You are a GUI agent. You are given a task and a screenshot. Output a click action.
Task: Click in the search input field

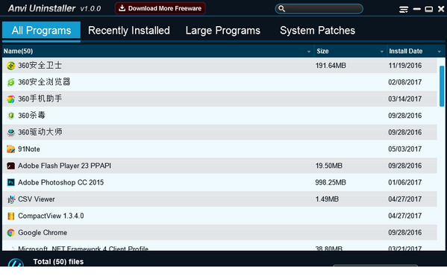click(319, 8)
